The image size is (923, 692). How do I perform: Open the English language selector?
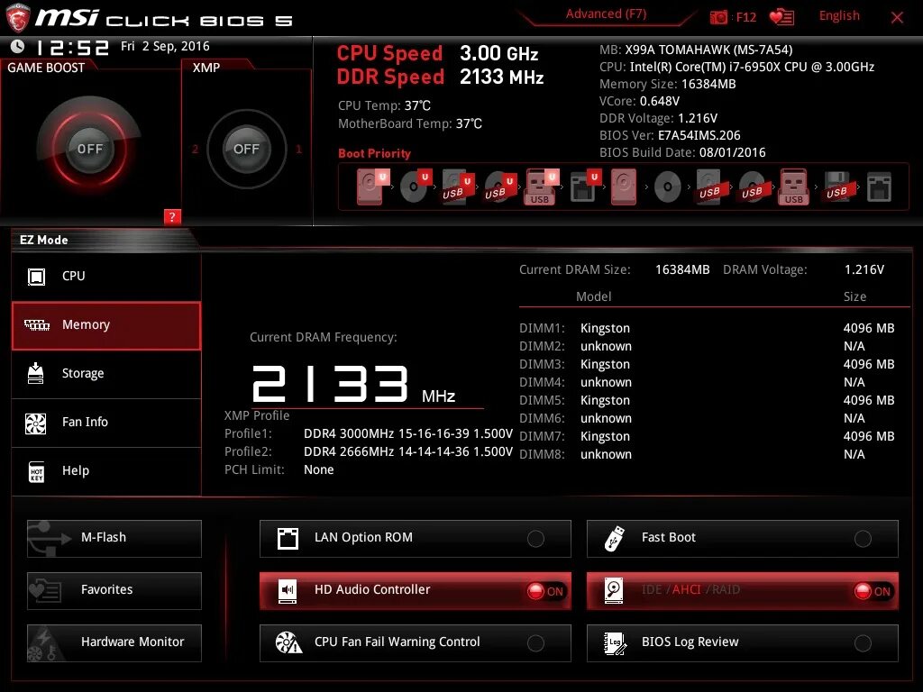click(x=839, y=16)
